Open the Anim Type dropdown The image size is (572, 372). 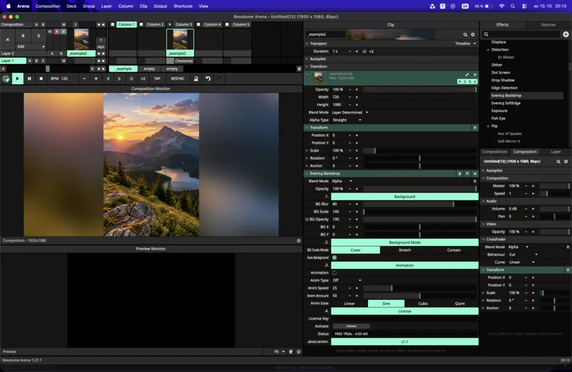click(x=346, y=280)
